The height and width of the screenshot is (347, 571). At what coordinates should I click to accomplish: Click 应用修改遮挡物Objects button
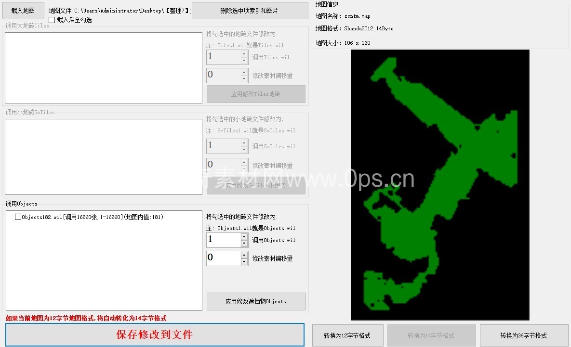(256, 301)
